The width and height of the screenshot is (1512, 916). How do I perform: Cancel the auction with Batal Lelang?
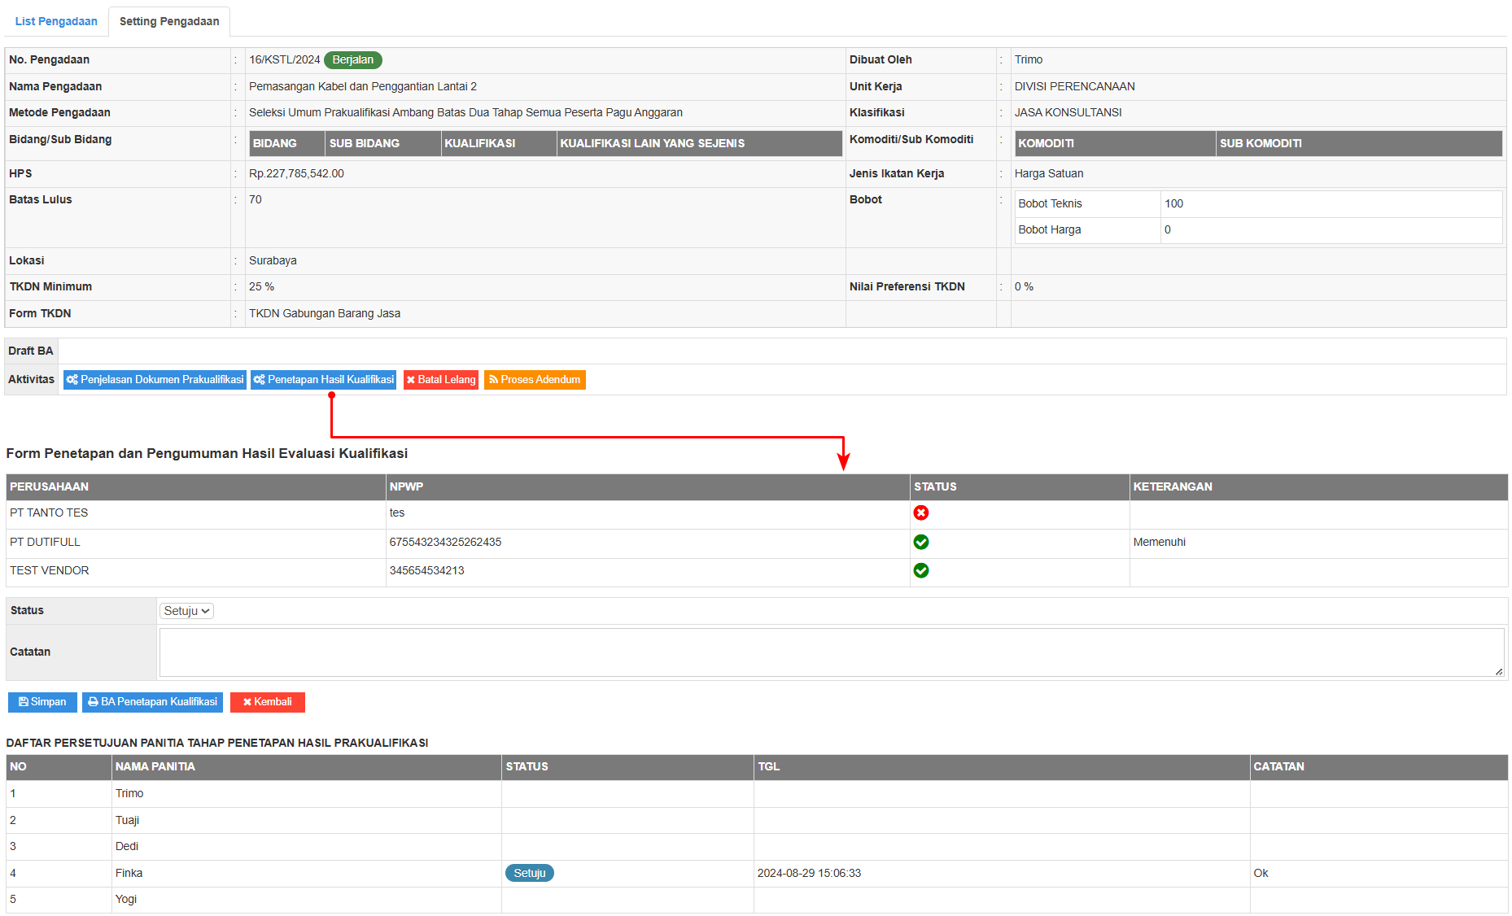(x=440, y=380)
